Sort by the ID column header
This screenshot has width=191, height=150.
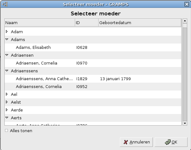point(86,23)
